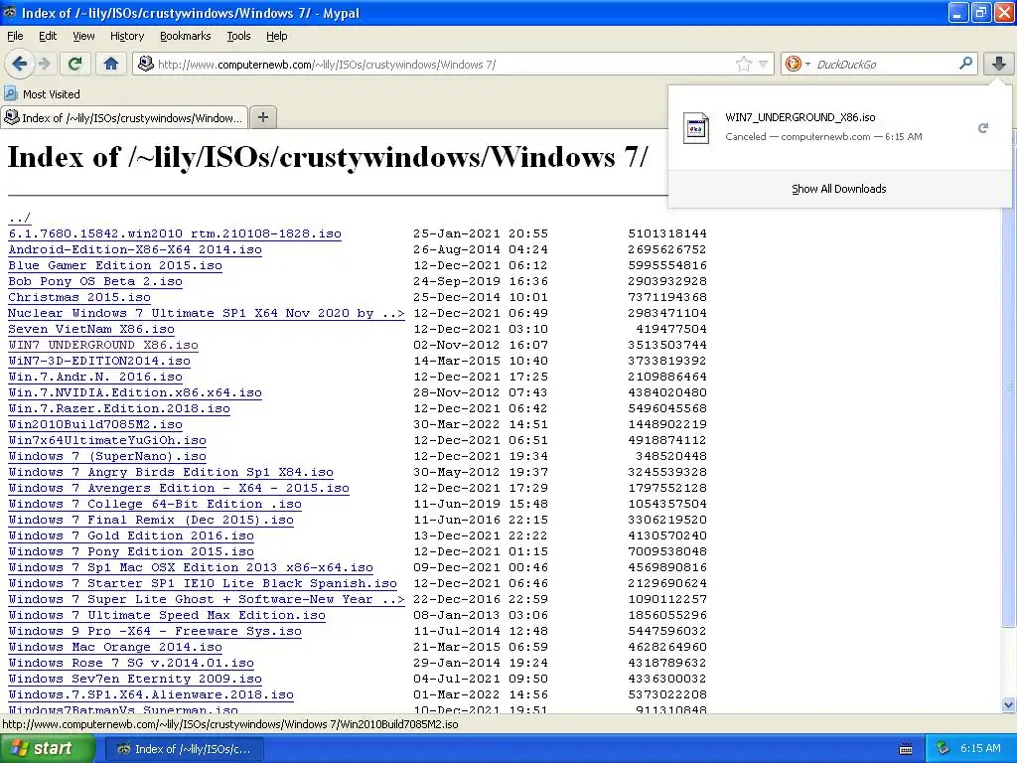1017x763 pixels.
Task: Open Windows Mac Orange 2014.iso link
Action: click(x=115, y=647)
